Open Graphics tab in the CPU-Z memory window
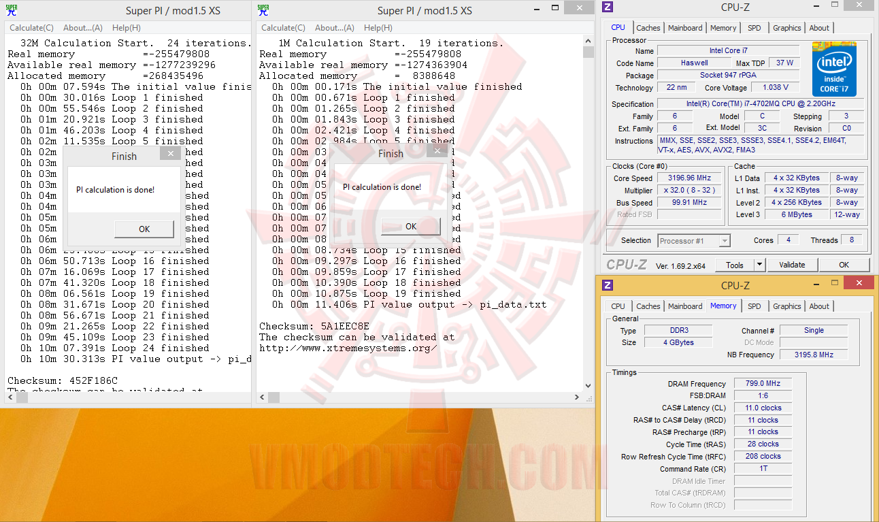This screenshot has width=879, height=522. pos(787,306)
